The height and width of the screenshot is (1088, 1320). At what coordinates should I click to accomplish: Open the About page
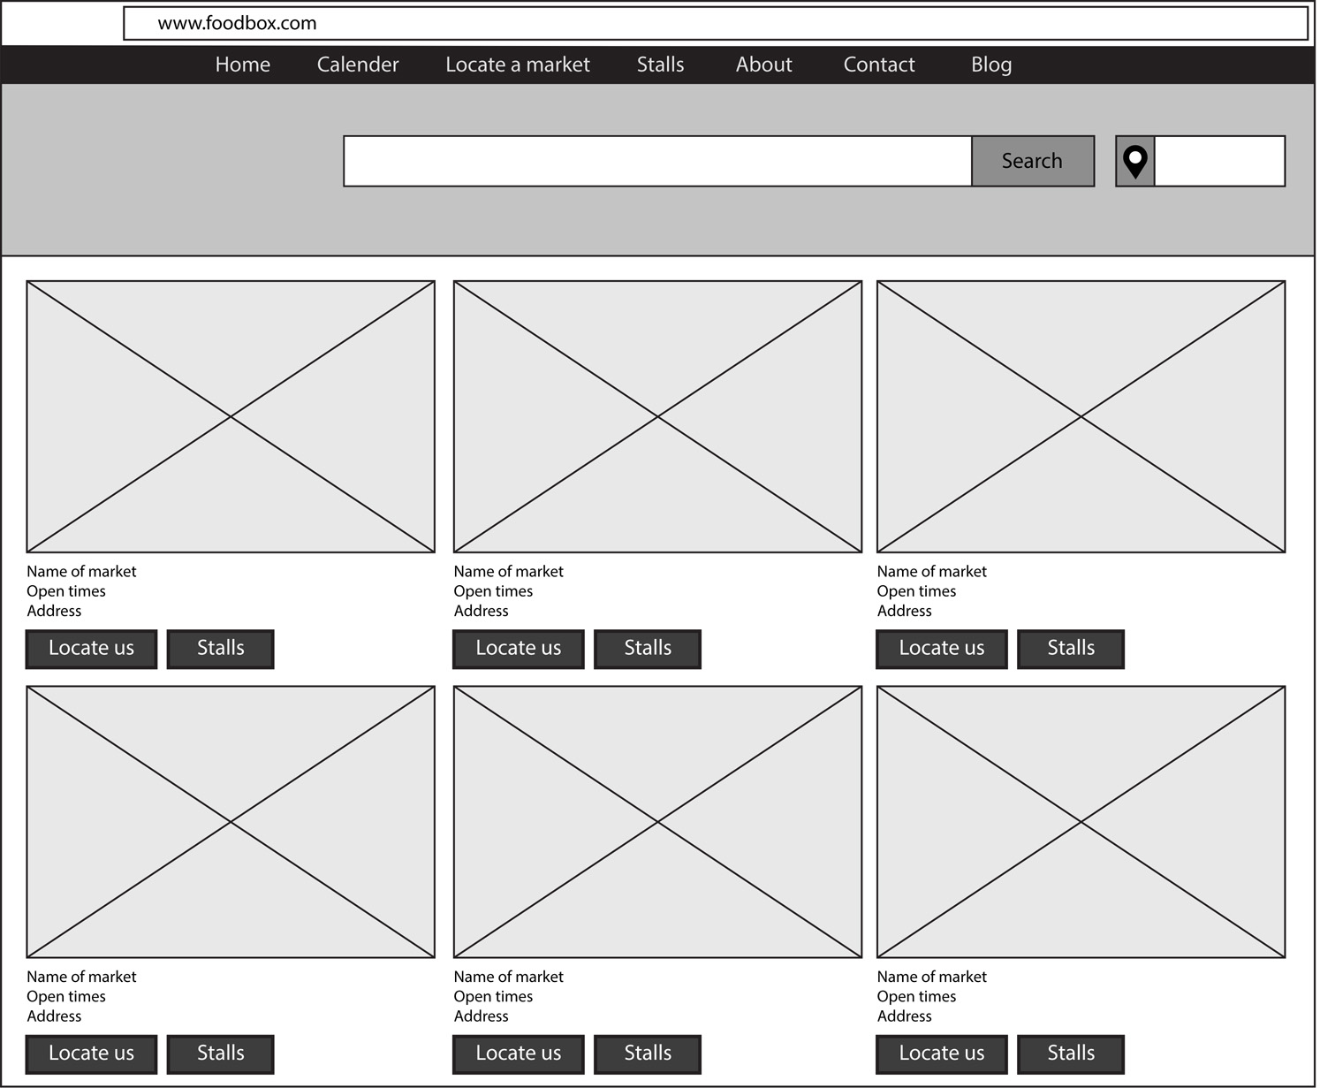(764, 65)
